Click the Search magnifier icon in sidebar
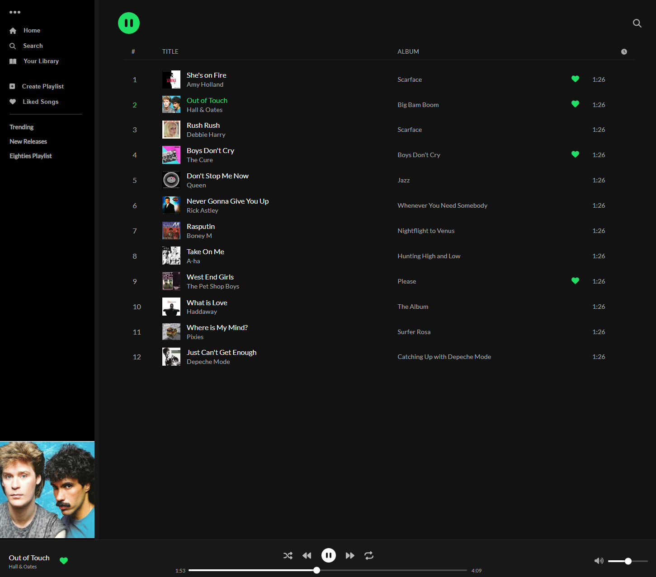Viewport: 656px width, 577px height. coord(13,46)
